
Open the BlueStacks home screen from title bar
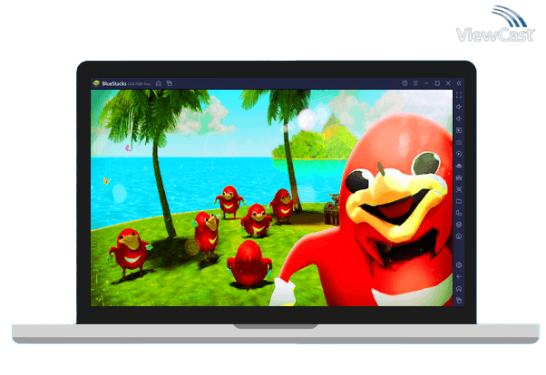coord(159,83)
